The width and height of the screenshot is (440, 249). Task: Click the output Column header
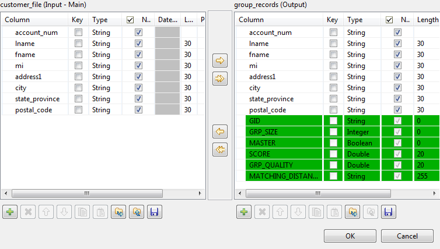point(279,20)
